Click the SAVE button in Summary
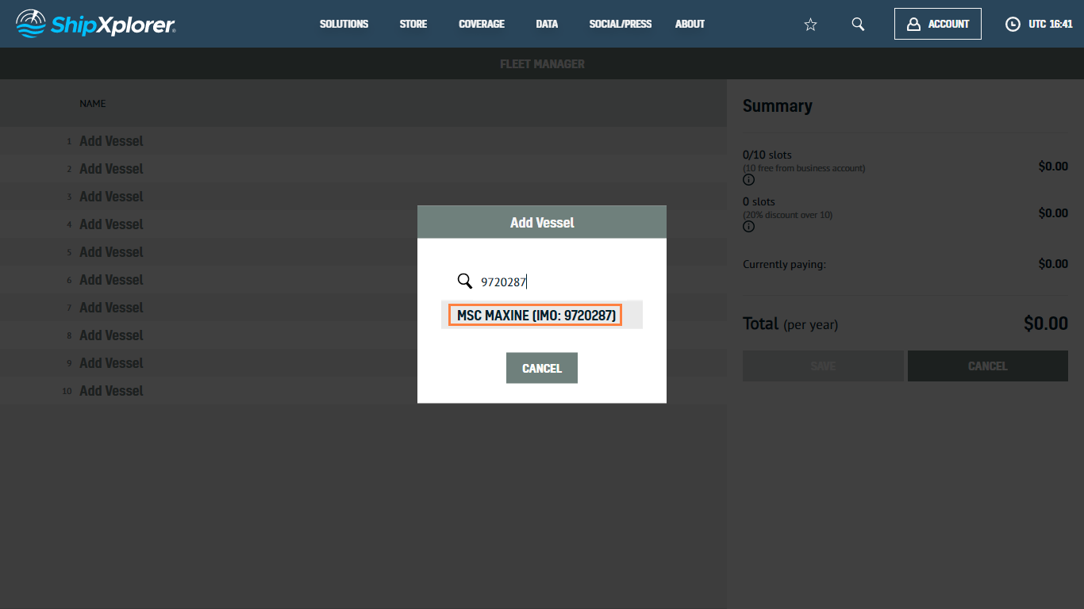The width and height of the screenshot is (1084, 609). pos(823,366)
